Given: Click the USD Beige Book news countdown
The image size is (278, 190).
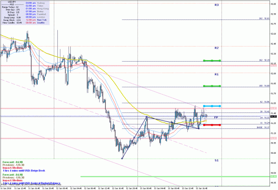Looking at the screenshot, I should pyautogui.click(x=24, y=171).
